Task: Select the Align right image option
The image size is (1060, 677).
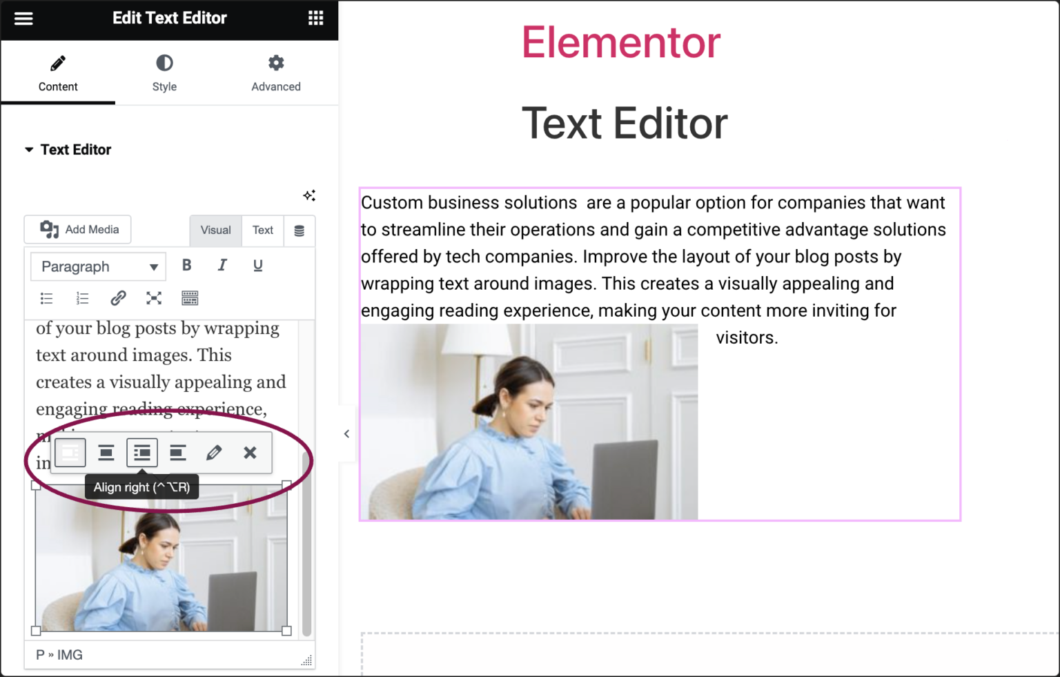Action: point(141,453)
